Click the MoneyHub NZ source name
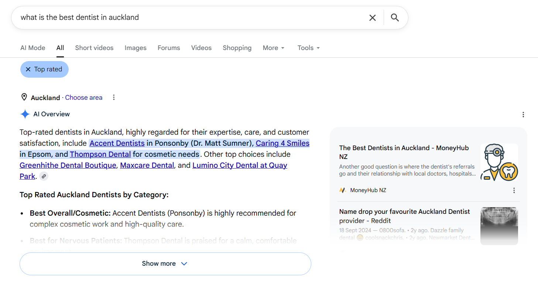Viewport: 538px width, 283px height. pyautogui.click(x=368, y=190)
